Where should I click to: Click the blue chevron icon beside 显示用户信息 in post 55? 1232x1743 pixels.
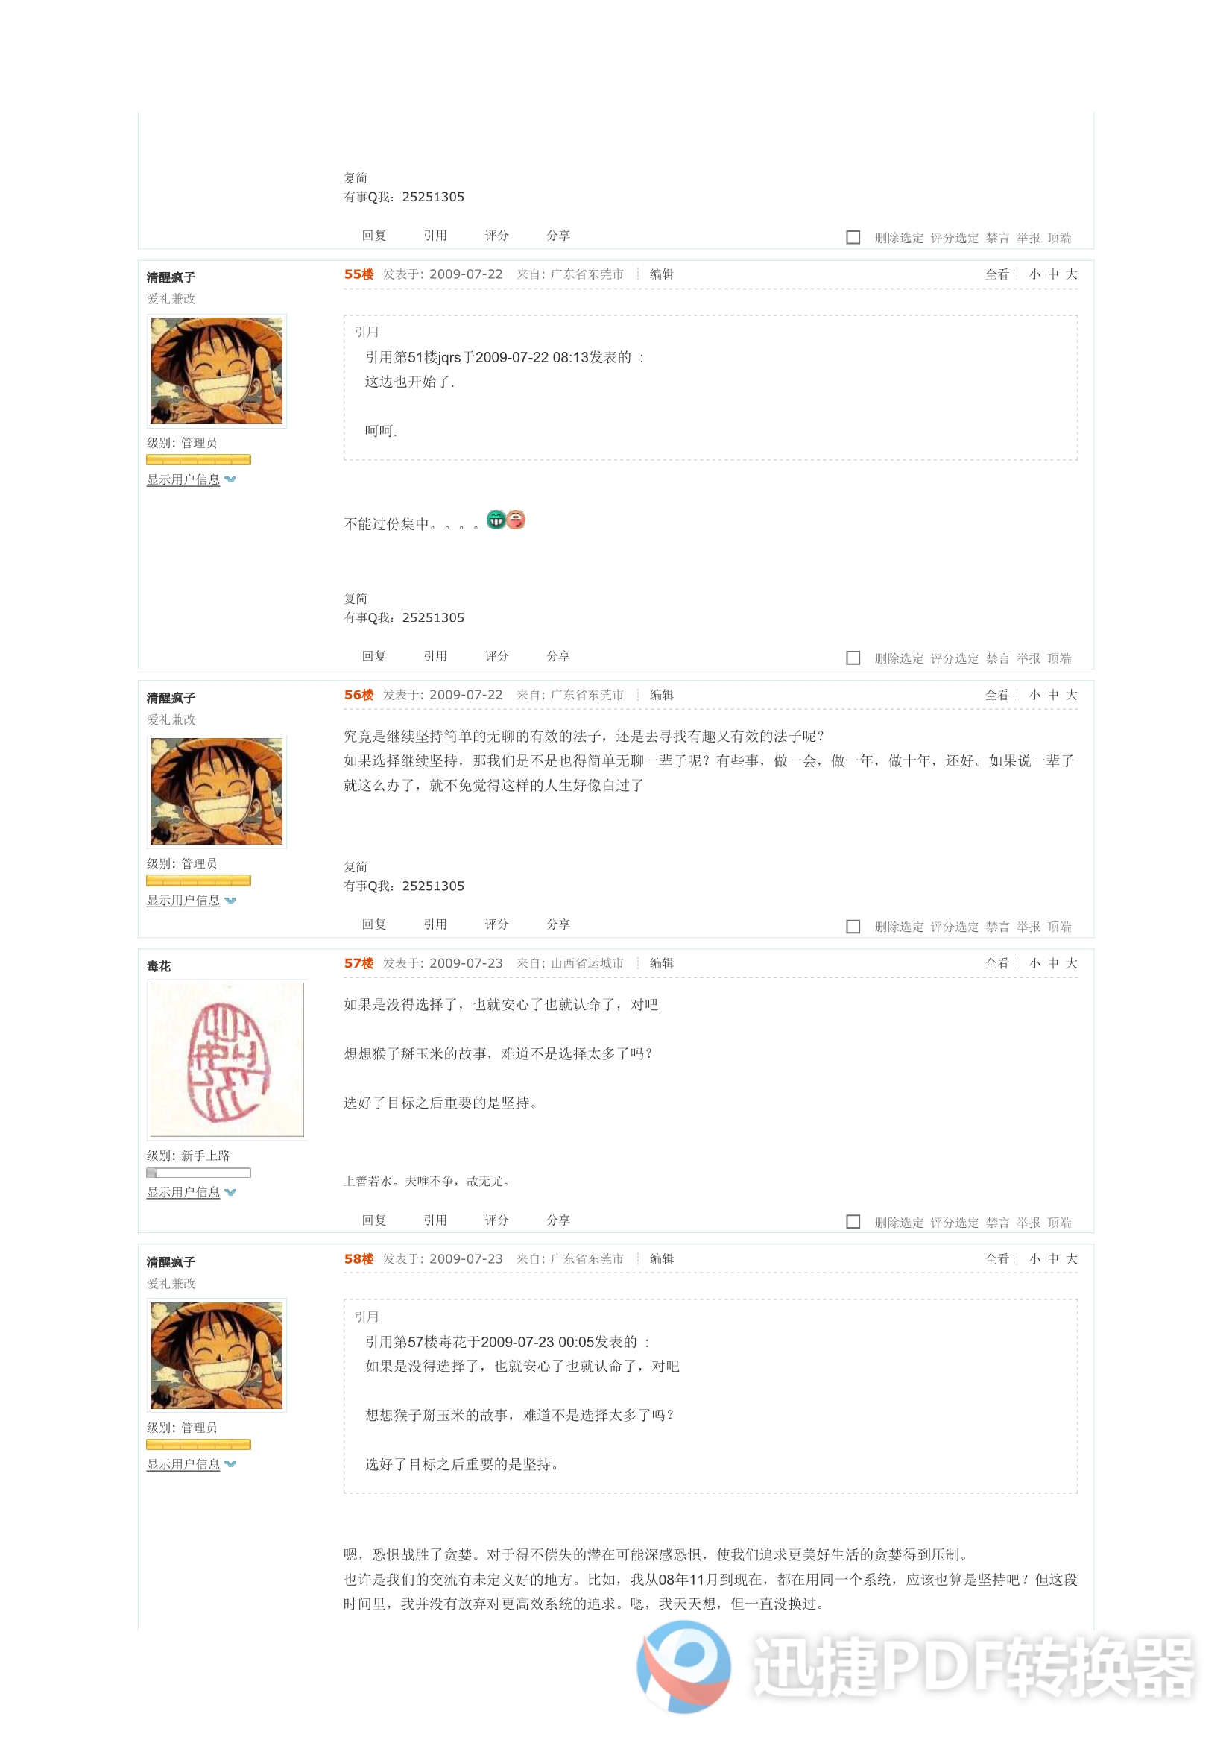pos(230,480)
